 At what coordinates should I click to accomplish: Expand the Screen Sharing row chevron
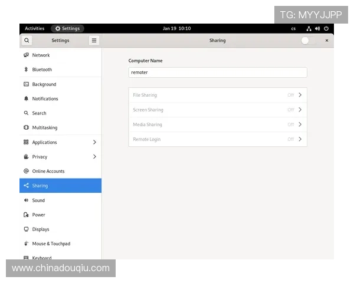point(300,110)
